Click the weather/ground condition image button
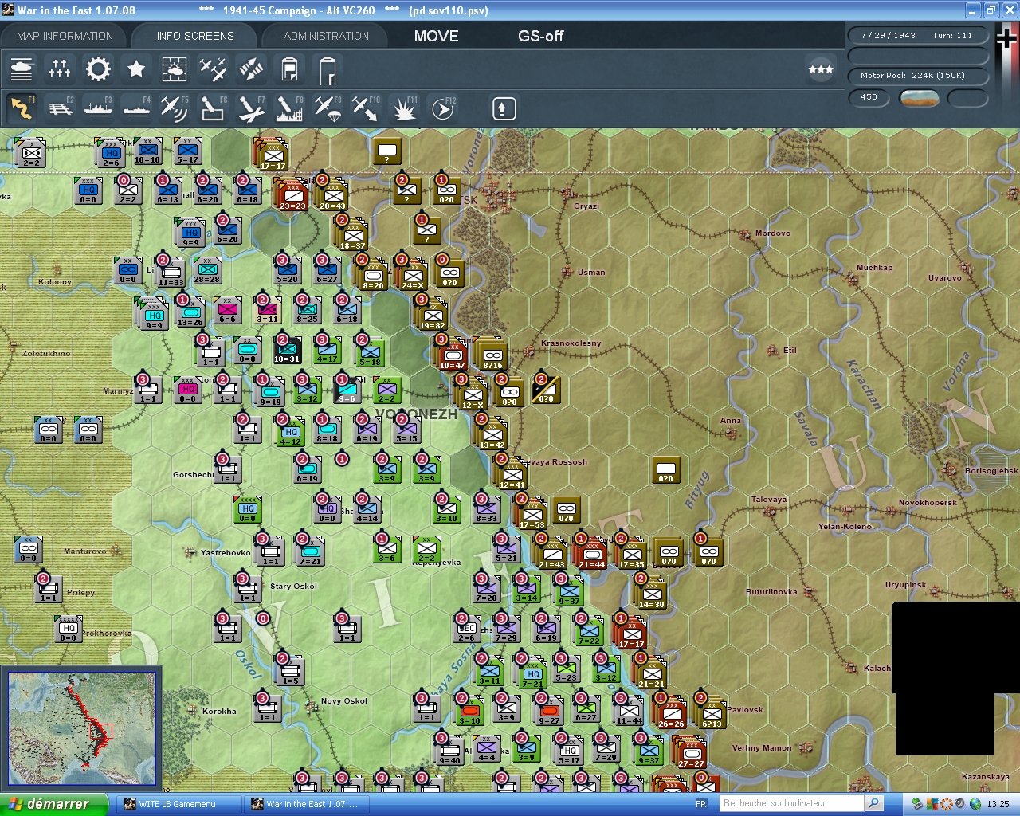Screen dimensions: 1020x816 pos(919,98)
